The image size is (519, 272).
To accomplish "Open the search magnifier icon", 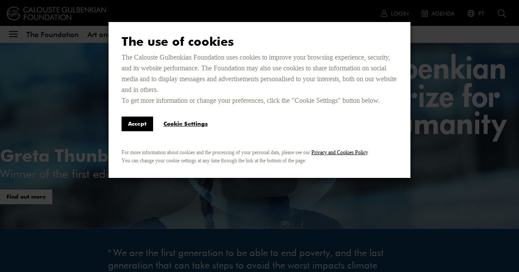I will click(x=502, y=13).
